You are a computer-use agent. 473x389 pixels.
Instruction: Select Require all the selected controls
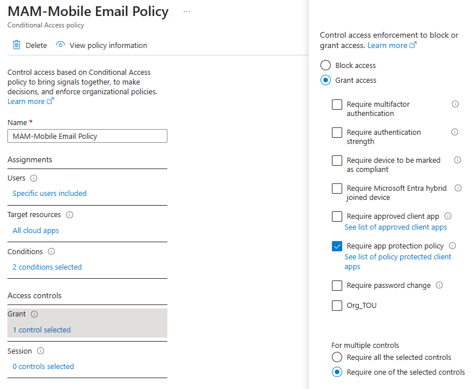337,357
